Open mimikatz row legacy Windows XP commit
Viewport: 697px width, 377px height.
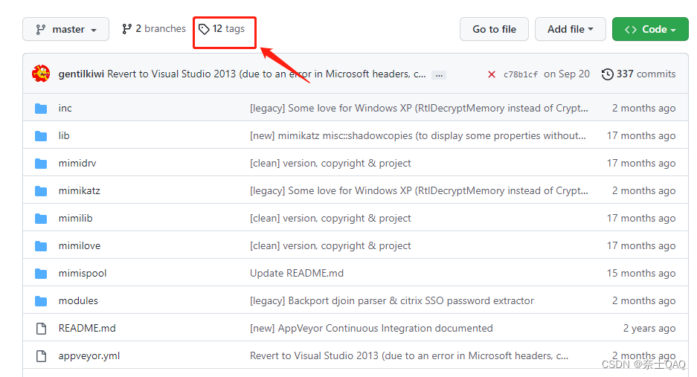pos(419,190)
